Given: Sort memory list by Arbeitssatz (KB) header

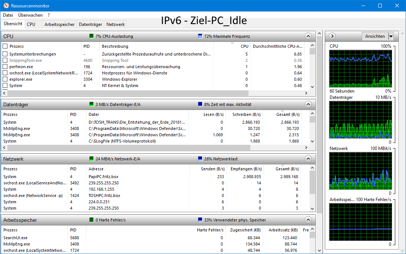Looking at the screenshot, I should pos(282,230).
